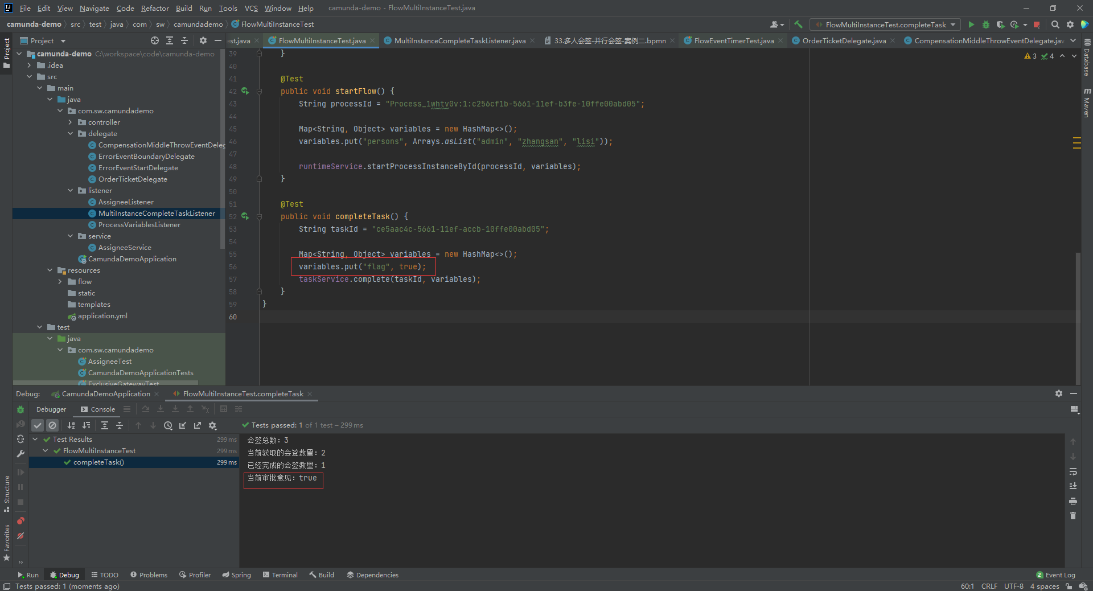This screenshot has width=1093, height=591.
Task: Click the run gutter icon next to startFlow
Action: (x=245, y=91)
